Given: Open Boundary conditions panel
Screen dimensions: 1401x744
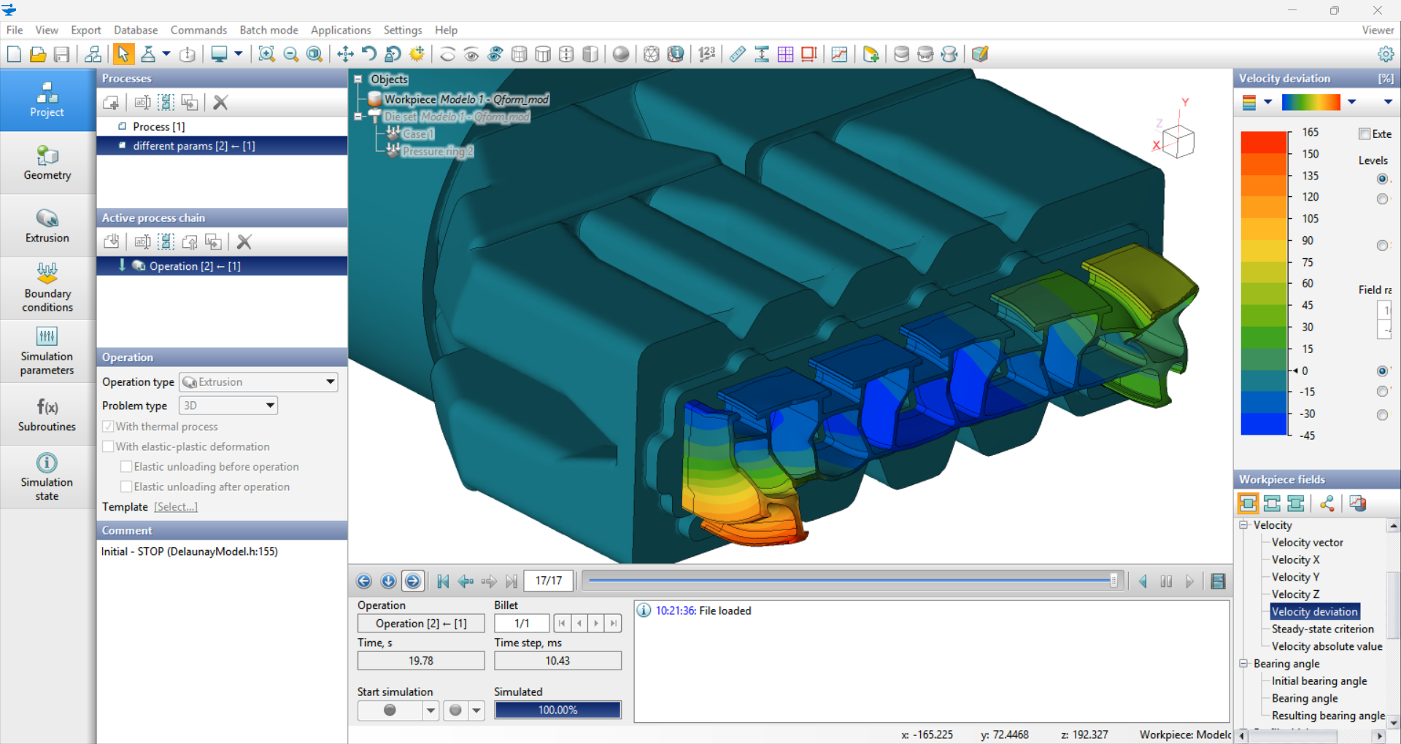Looking at the screenshot, I should 47,287.
